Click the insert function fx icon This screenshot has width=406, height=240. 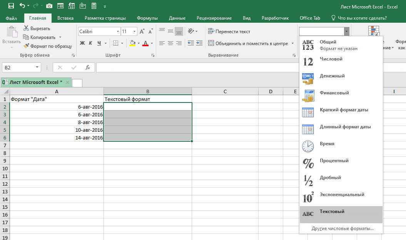tap(87, 67)
